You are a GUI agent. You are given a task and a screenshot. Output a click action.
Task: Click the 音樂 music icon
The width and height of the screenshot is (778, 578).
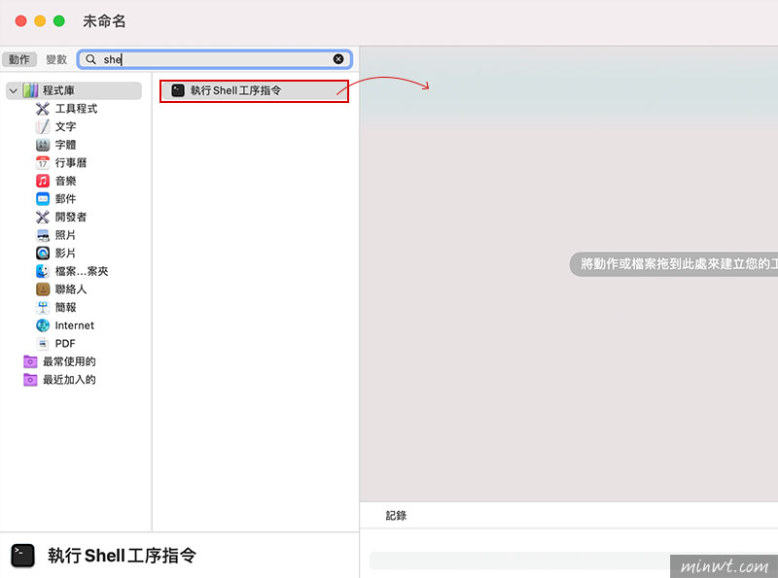(x=43, y=181)
